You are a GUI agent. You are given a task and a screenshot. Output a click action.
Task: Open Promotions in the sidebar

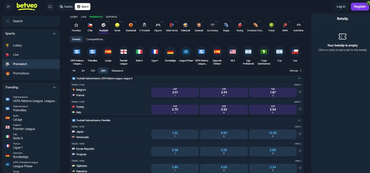point(31,73)
